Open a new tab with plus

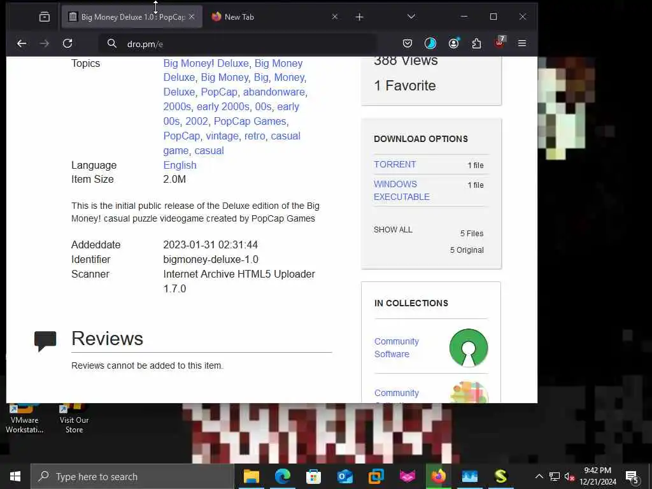point(360,17)
